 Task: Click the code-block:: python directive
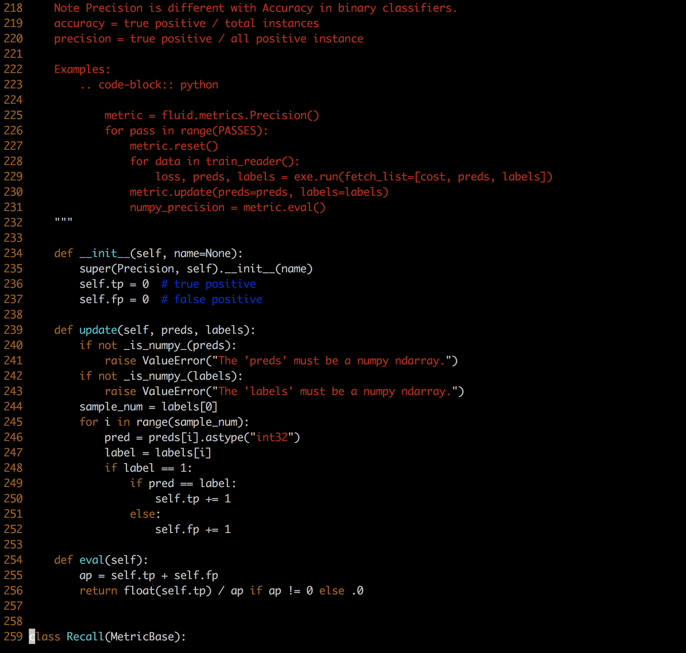click(x=150, y=84)
